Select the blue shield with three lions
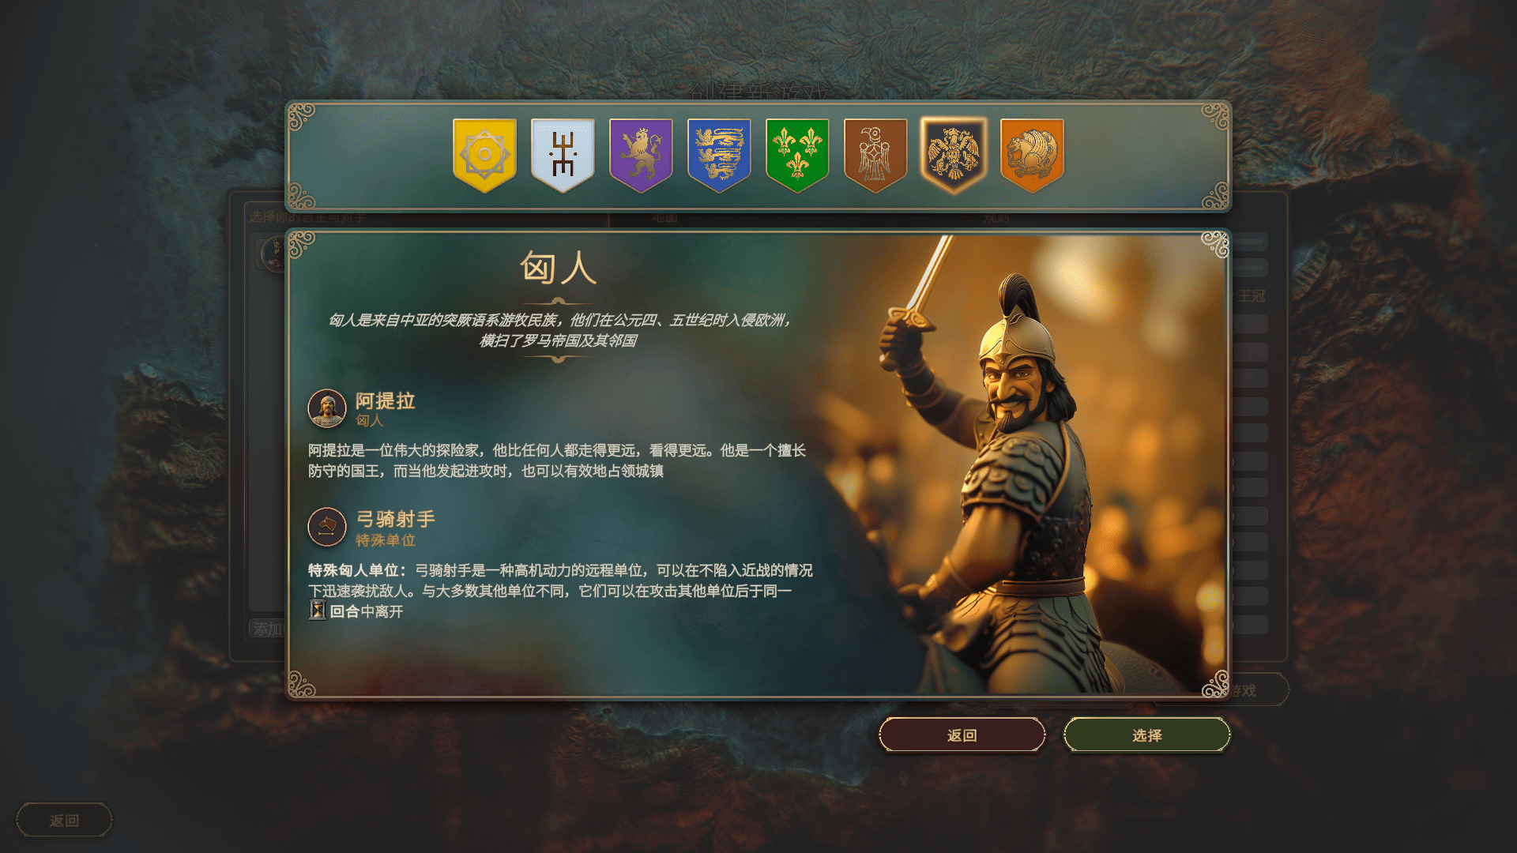Viewport: 1517px width, 853px height. pos(719,155)
